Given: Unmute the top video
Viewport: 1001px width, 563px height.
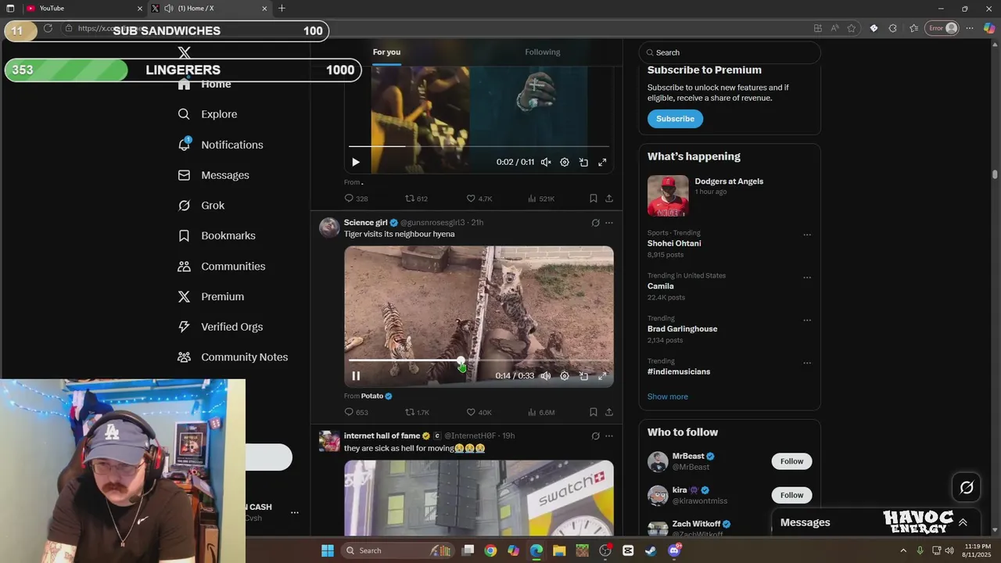Looking at the screenshot, I should coord(546,163).
